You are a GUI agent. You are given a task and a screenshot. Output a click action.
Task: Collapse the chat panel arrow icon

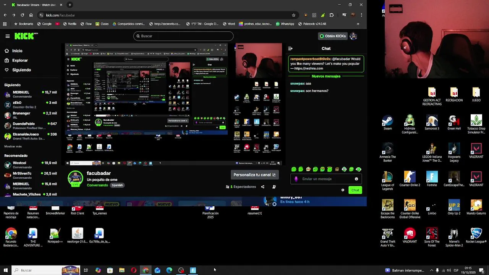click(x=290, y=49)
